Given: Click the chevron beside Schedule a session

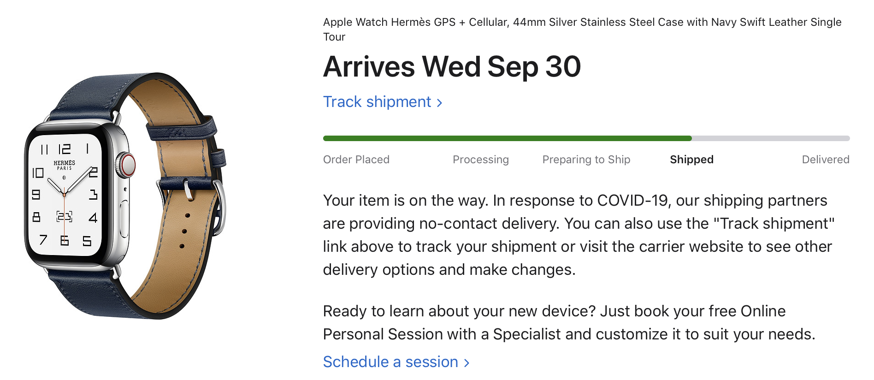Looking at the screenshot, I should tap(467, 363).
